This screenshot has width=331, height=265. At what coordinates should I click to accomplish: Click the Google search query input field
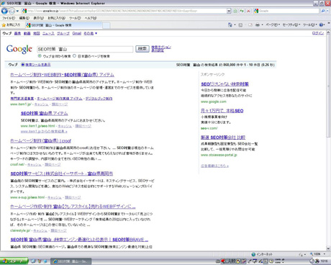85,49
